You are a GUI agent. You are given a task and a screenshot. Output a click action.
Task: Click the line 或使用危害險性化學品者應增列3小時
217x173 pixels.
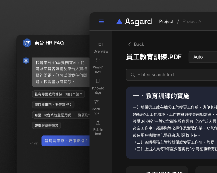click(x=166, y=135)
